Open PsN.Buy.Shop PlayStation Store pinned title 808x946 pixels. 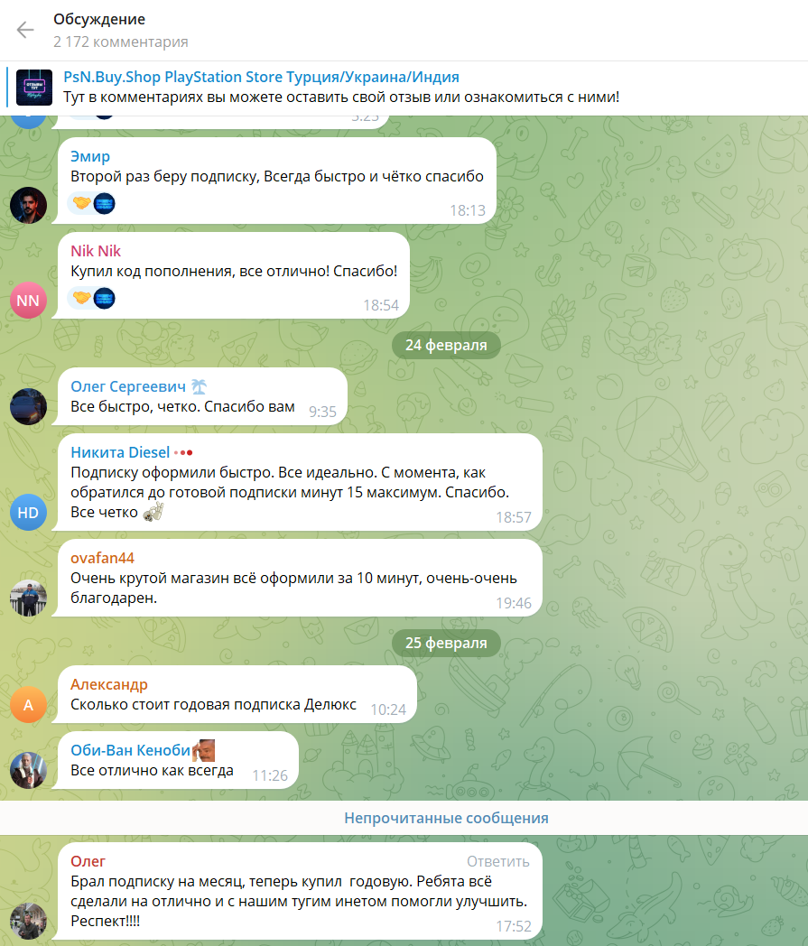click(x=261, y=77)
